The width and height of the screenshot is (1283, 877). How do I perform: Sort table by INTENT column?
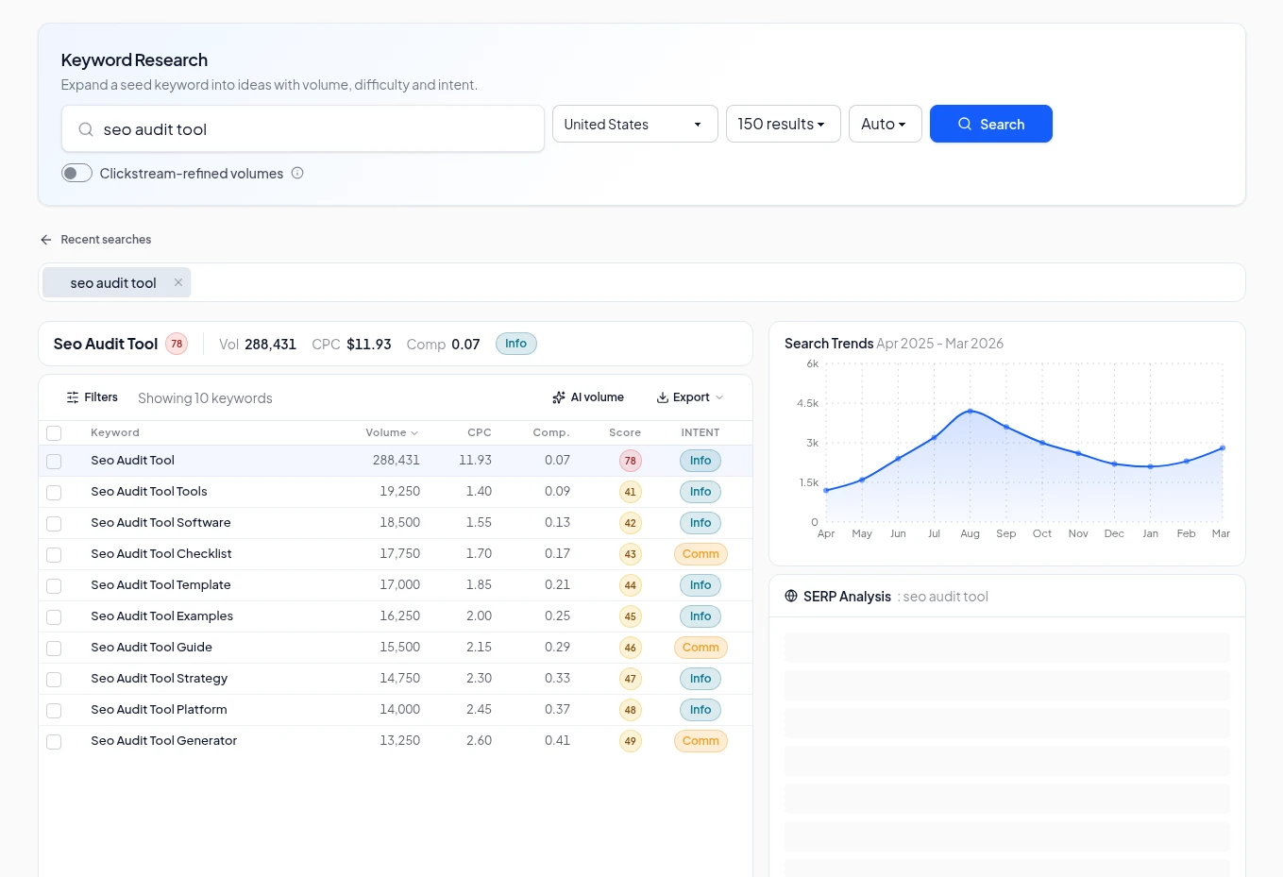pyautogui.click(x=701, y=432)
